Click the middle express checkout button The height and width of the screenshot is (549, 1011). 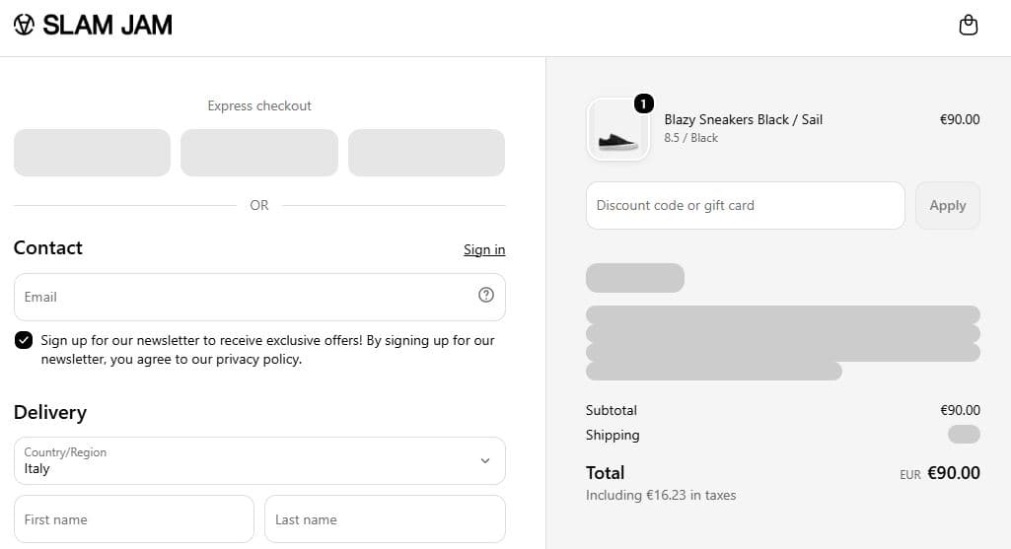259,153
